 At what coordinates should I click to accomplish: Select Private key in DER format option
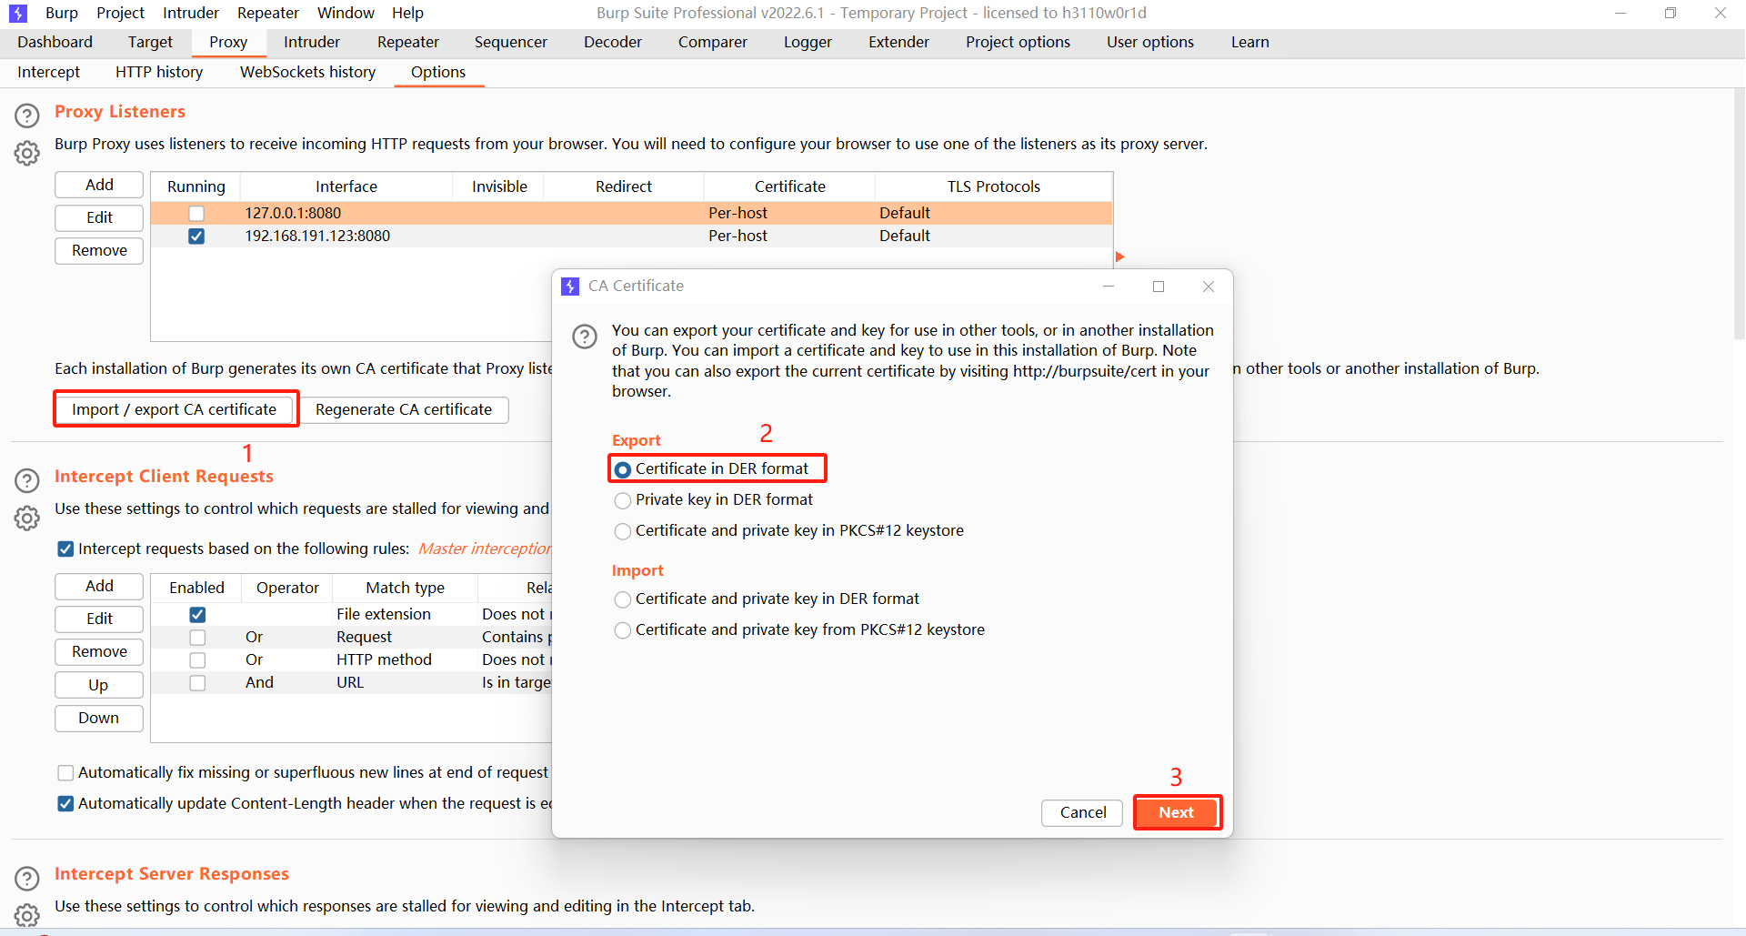(623, 500)
